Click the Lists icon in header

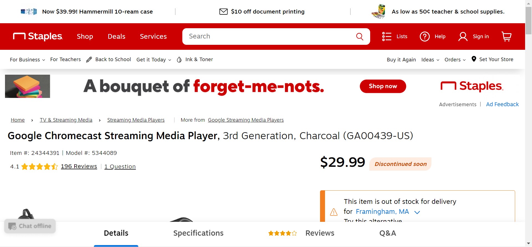387,37
